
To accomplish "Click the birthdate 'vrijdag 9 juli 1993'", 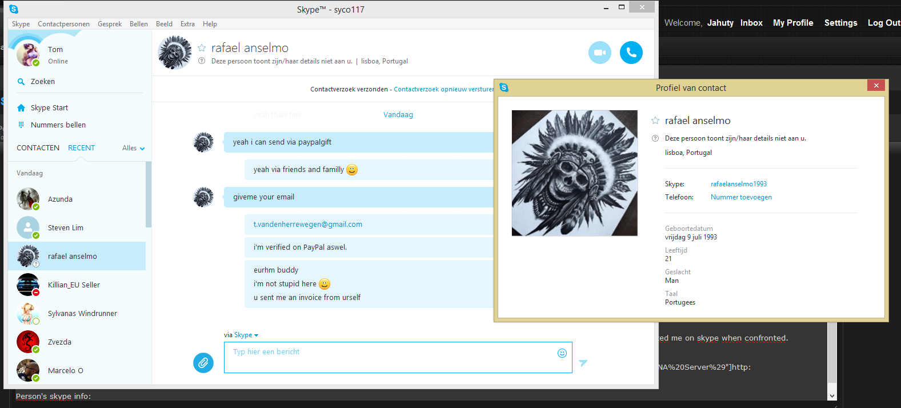I will [x=691, y=237].
